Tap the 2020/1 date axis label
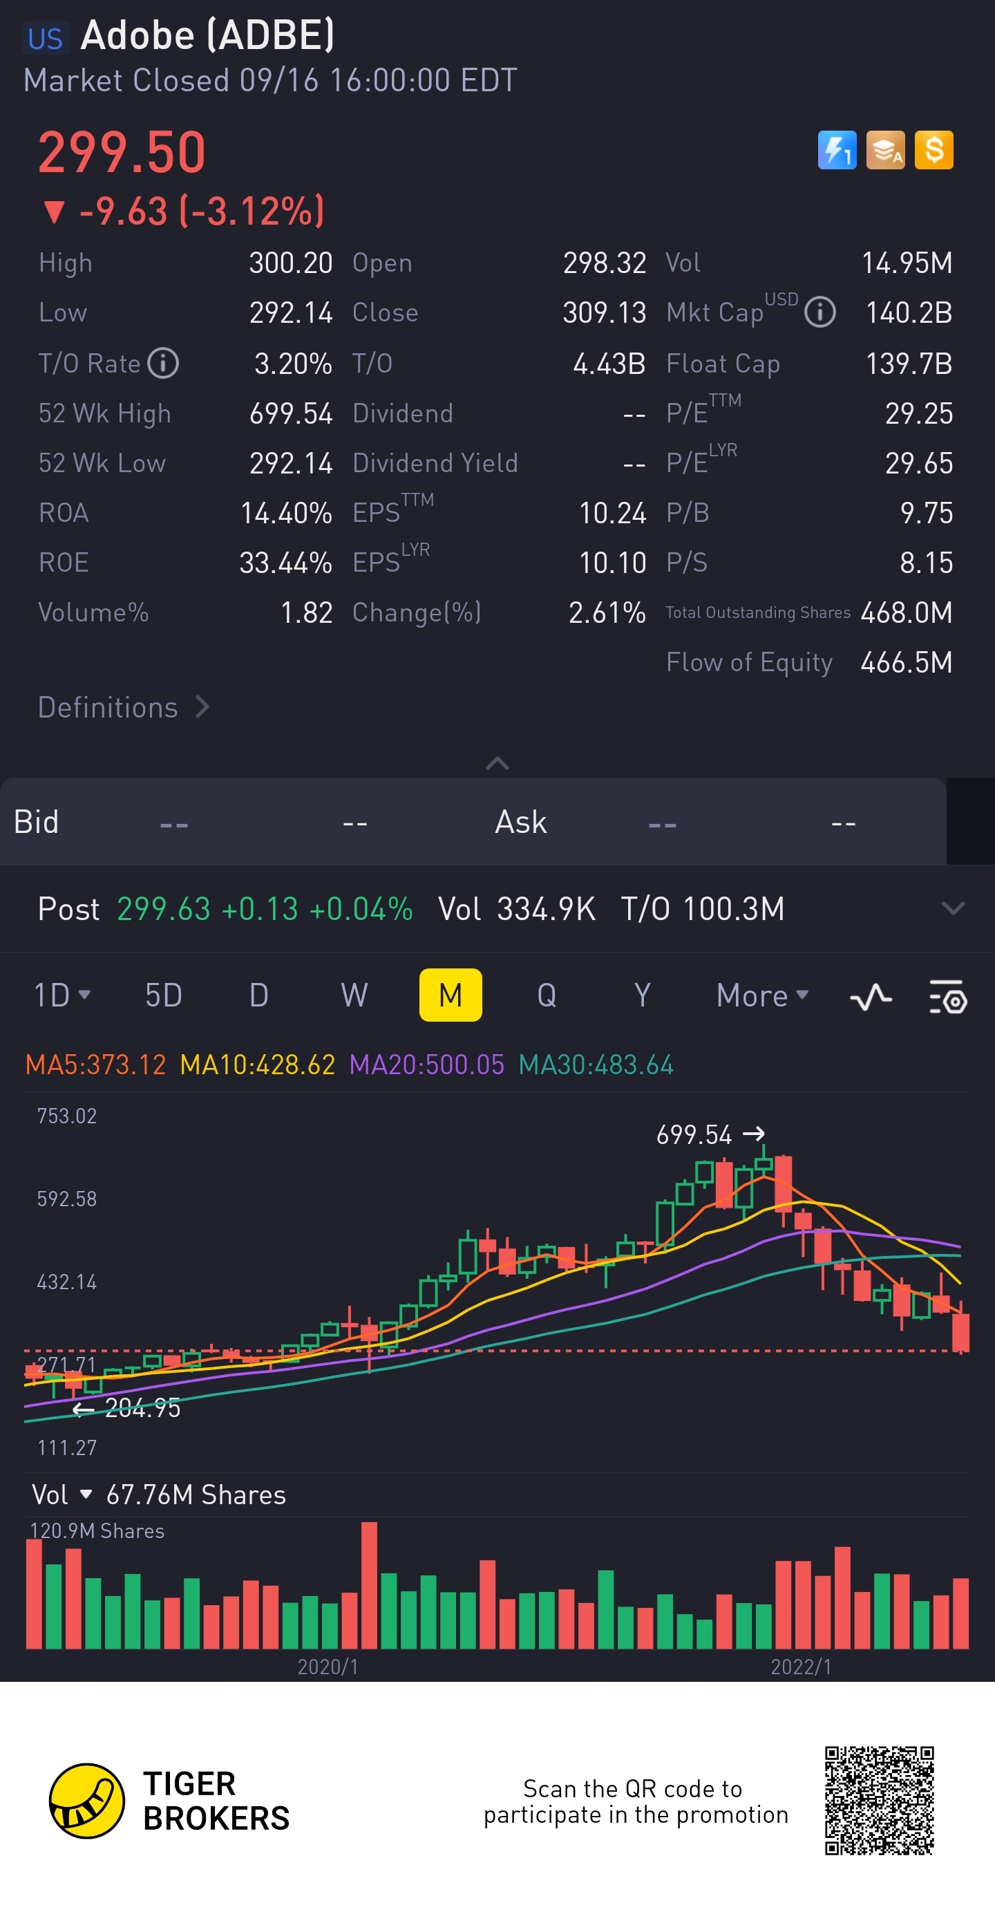Image resolution: width=995 pixels, height=1921 pixels. [x=328, y=1667]
